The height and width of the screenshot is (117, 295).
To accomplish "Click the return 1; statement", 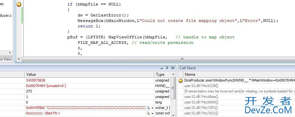I will click(89, 26).
